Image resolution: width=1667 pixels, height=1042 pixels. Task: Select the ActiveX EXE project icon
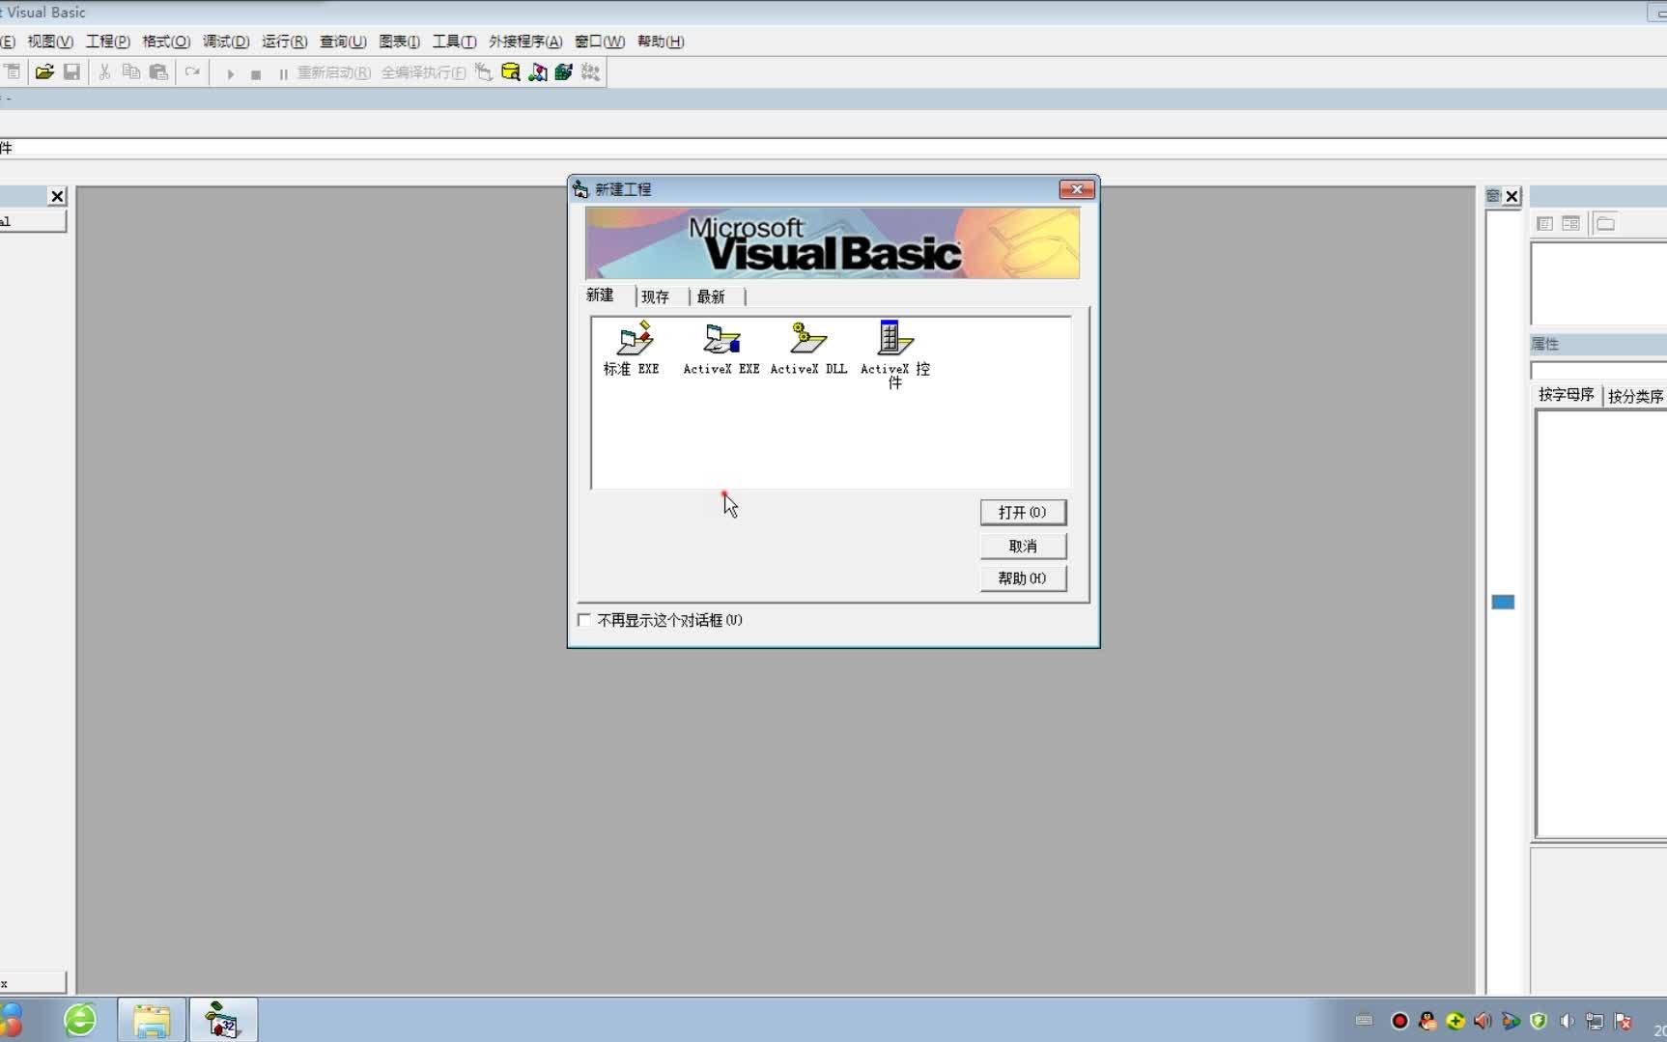pyautogui.click(x=721, y=349)
